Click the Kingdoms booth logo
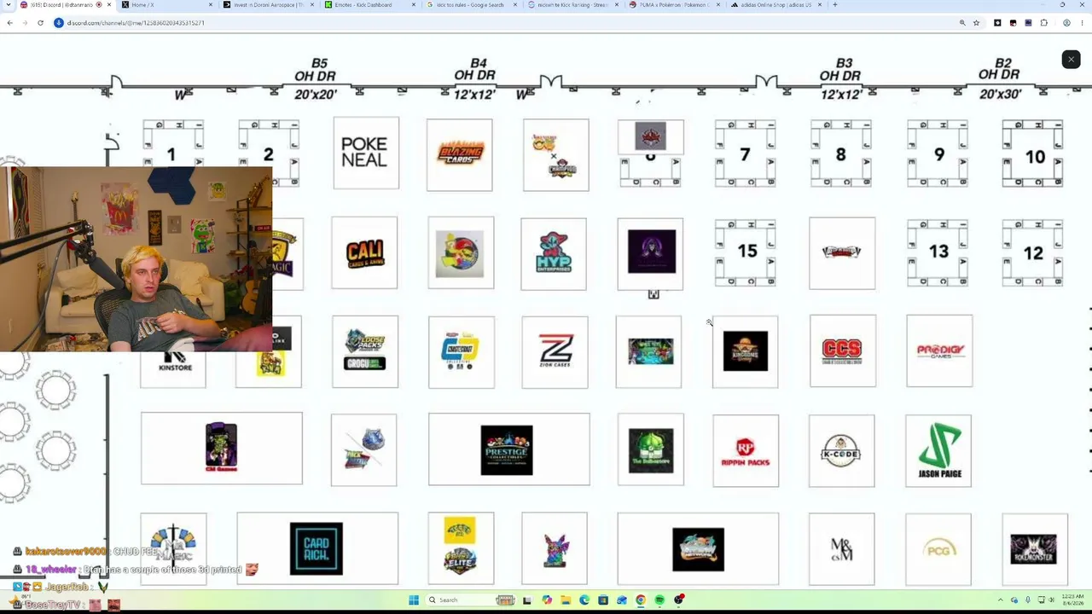The width and height of the screenshot is (1092, 614). pyautogui.click(x=746, y=351)
